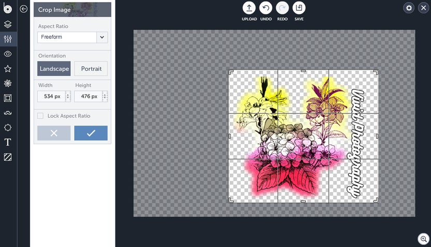The image size is (431, 247).
Task: Click the top-left crop corner handle
Action: point(231,72)
